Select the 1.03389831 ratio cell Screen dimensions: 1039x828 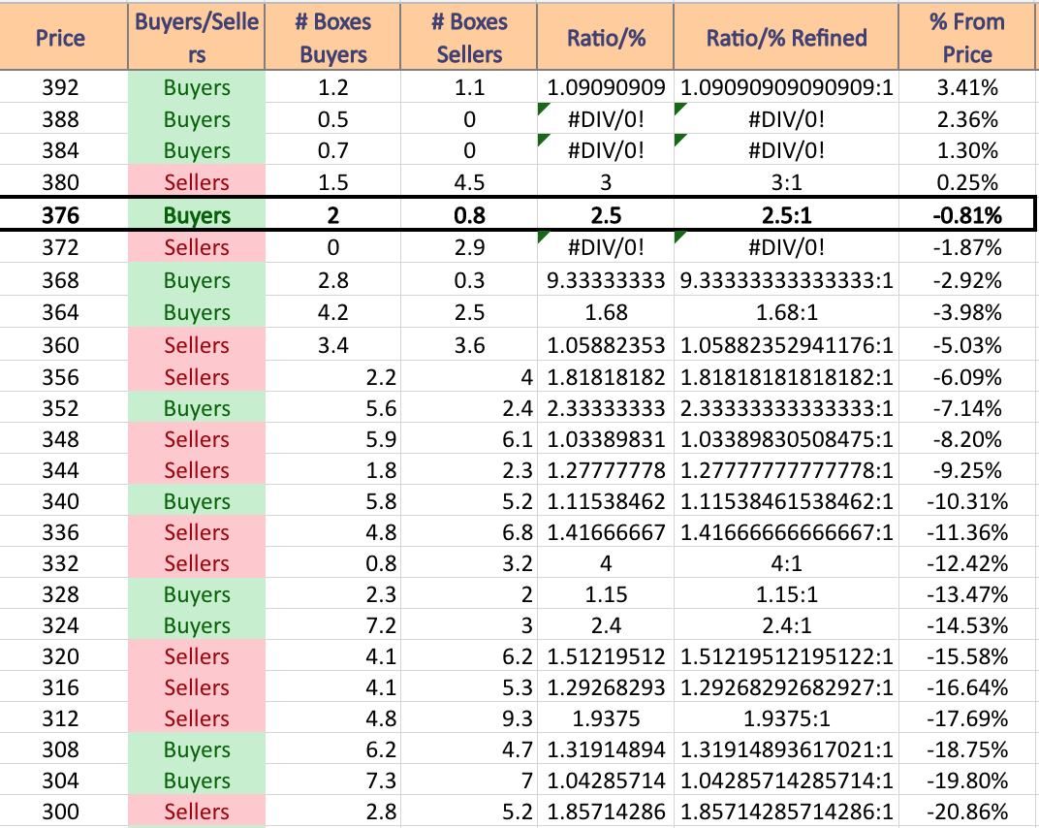point(606,439)
